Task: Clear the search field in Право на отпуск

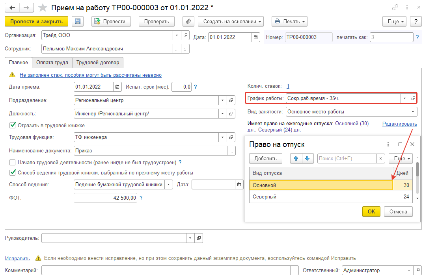Action: point(380,158)
